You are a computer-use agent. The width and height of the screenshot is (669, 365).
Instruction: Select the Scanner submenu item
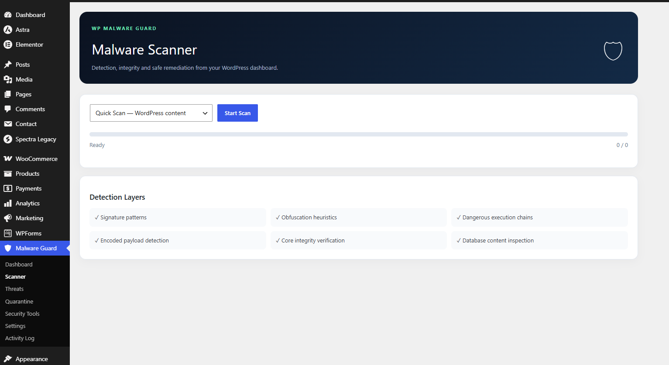click(x=15, y=276)
